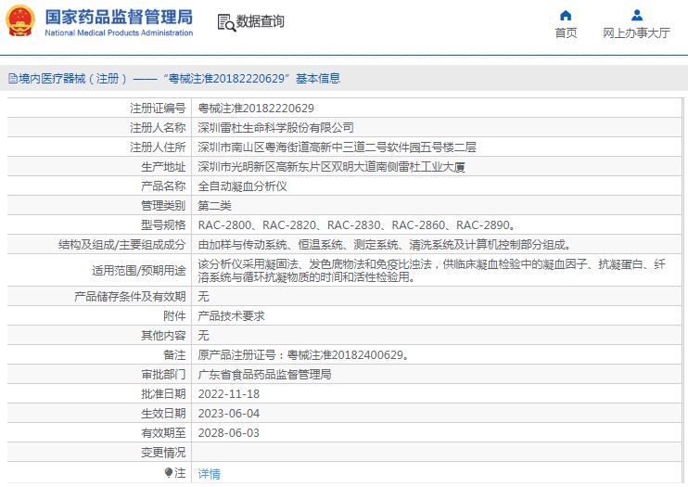Image resolution: width=688 pixels, height=487 pixels.
Task: Click the 产品储存条件及有效期 label
Action: pos(130,297)
